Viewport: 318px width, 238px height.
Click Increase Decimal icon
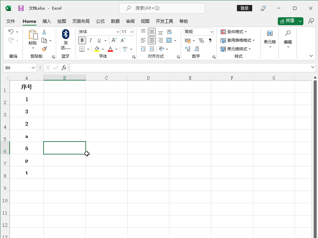click(x=188, y=49)
